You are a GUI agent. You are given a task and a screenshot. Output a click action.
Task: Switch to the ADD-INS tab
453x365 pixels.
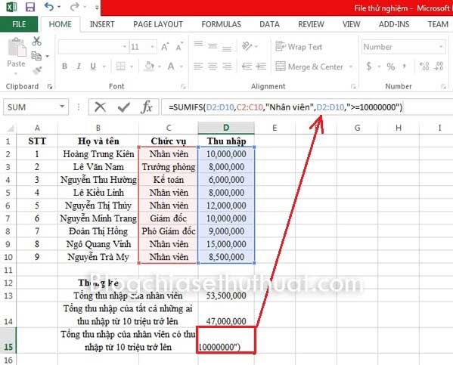click(x=394, y=24)
